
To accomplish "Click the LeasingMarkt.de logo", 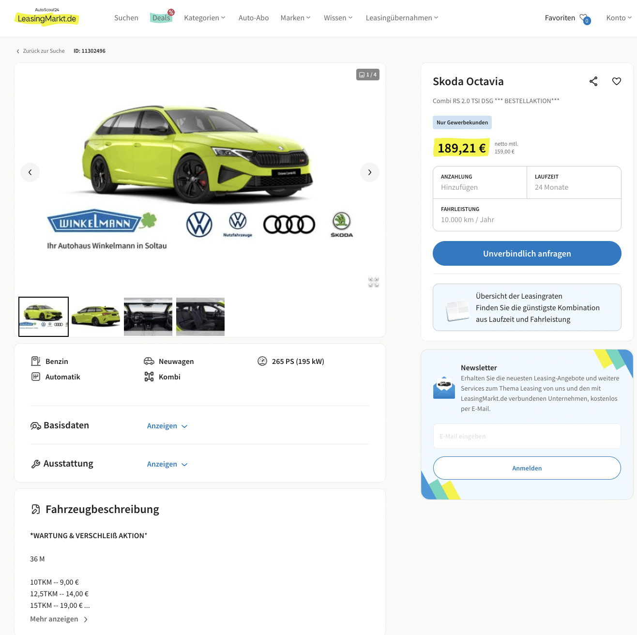I will click(x=46, y=17).
